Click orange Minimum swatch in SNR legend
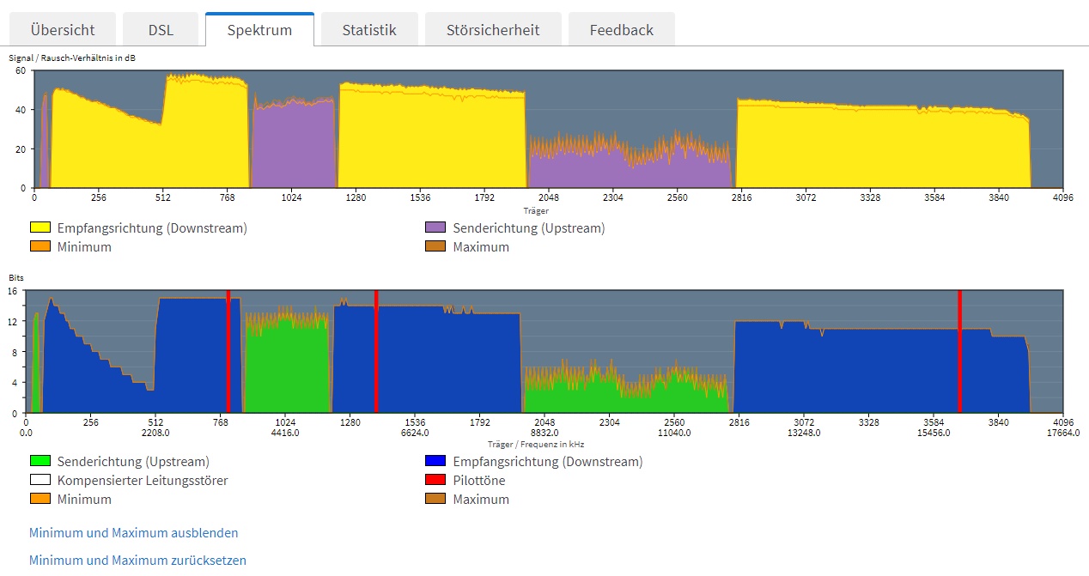Image resolution: width=1089 pixels, height=576 pixels. tap(40, 247)
